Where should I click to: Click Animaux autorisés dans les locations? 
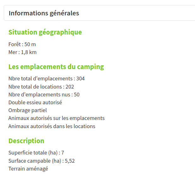click(52, 126)
